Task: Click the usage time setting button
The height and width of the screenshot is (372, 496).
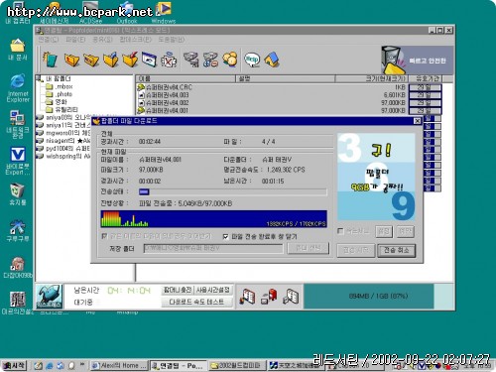Action: tap(213, 290)
